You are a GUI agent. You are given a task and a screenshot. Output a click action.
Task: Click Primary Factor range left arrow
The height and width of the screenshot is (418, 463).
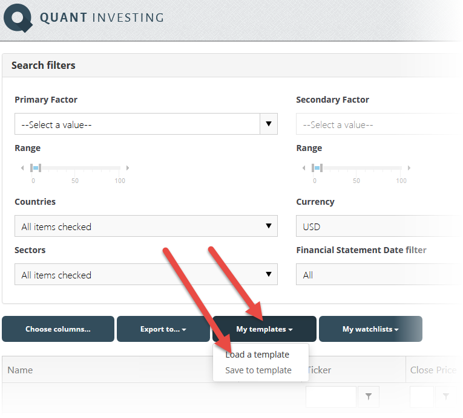[22, 168]
